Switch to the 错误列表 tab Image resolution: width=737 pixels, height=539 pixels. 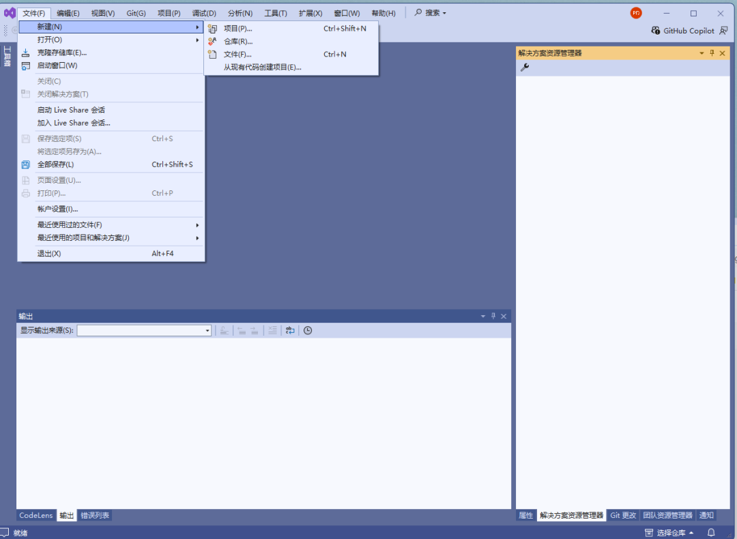95,515
